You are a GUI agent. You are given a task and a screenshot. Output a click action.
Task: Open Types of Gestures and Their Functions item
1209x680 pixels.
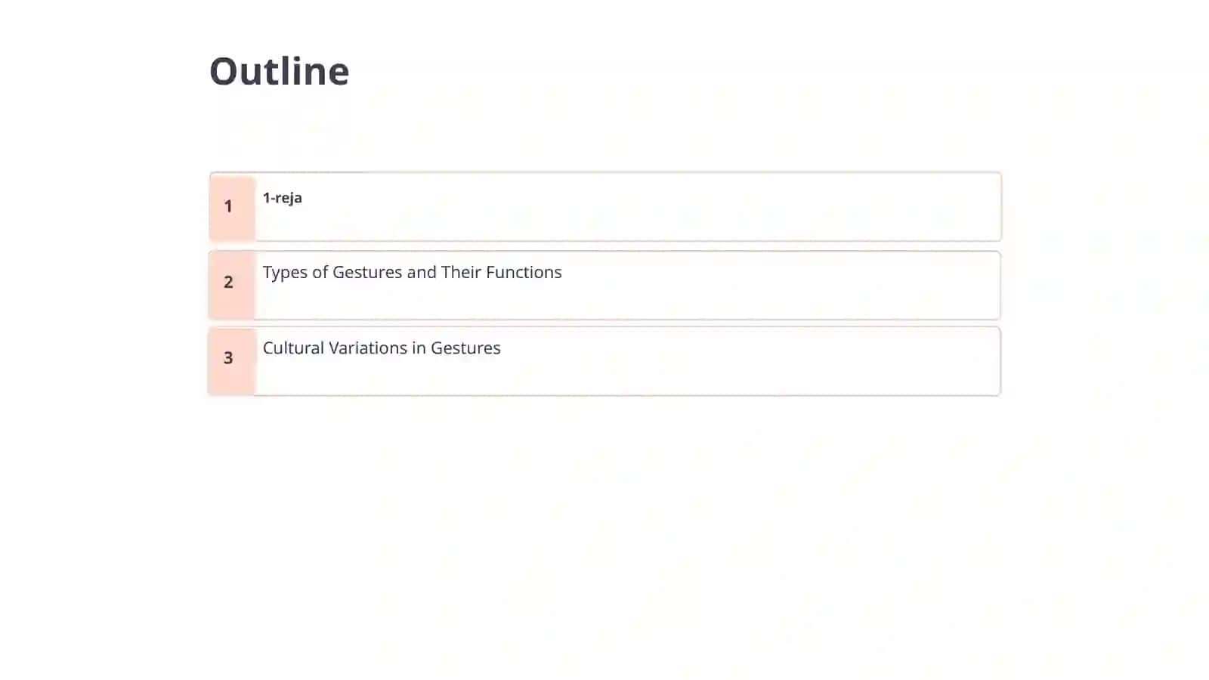tap(412, 272)
